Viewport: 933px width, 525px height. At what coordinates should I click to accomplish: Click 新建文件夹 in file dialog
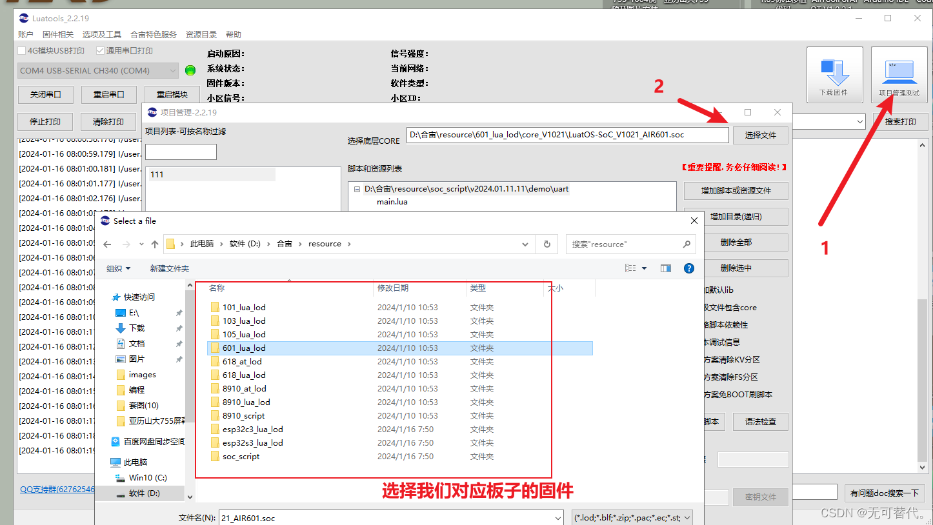[x=170, y=268]
